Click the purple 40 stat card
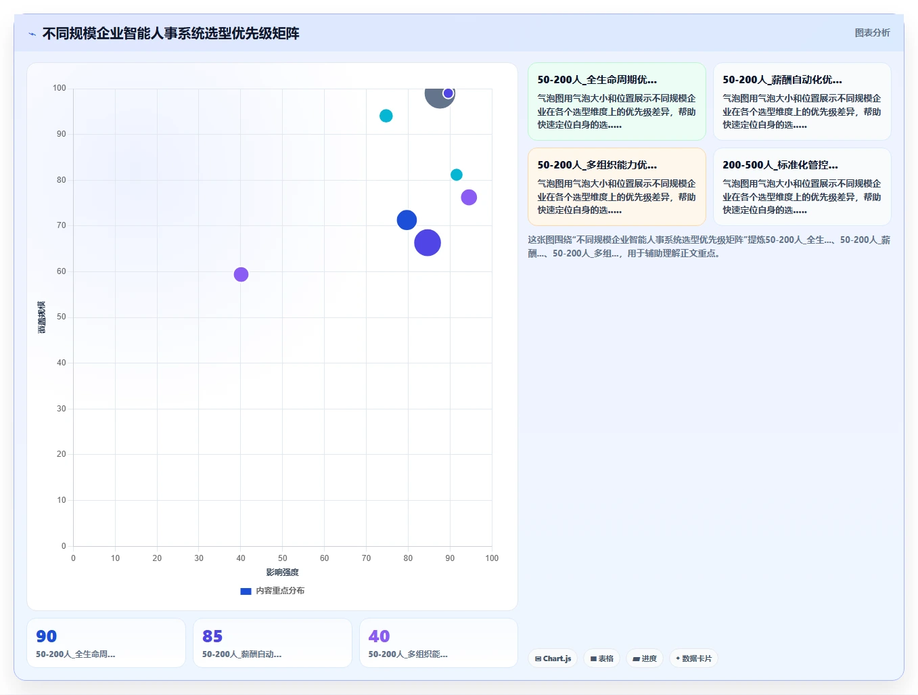Screen dimensions: 918x695 [438, 643]
